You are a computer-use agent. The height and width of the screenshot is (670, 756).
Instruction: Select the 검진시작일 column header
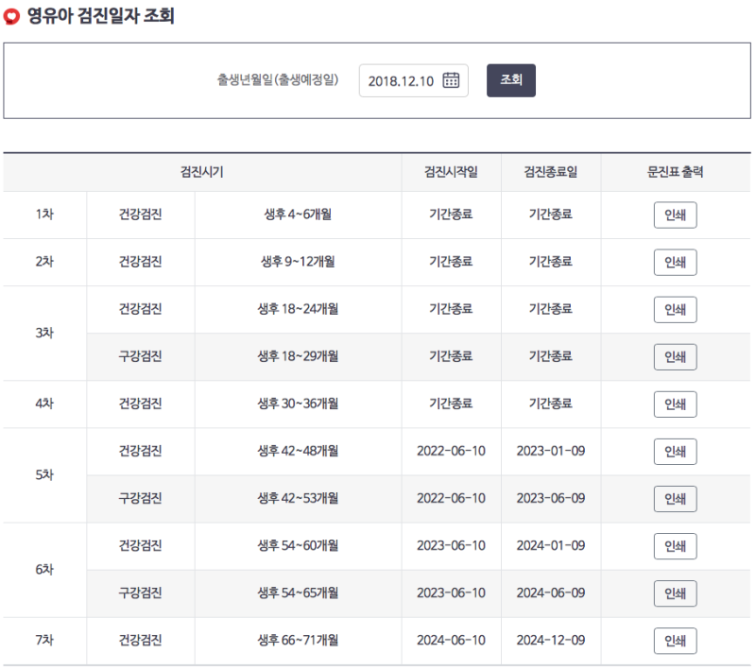(452, 172)
